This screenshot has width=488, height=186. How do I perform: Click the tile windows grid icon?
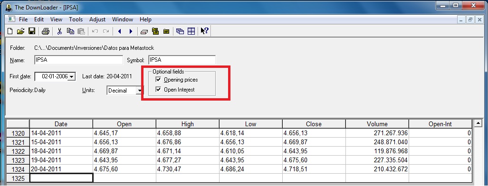(x=191, y=31)
